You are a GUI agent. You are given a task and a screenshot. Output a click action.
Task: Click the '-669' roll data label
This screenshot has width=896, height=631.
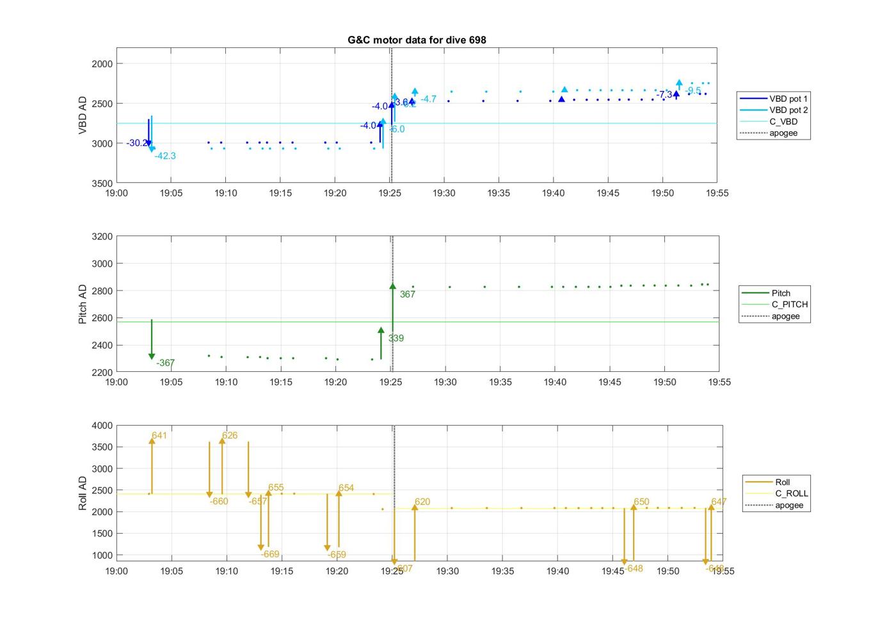(271, 554)
